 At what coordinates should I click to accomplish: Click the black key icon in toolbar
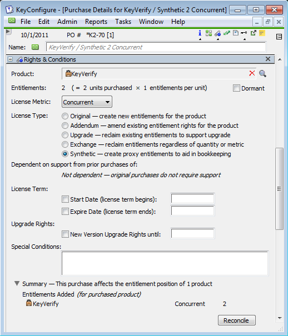point(244,33)
